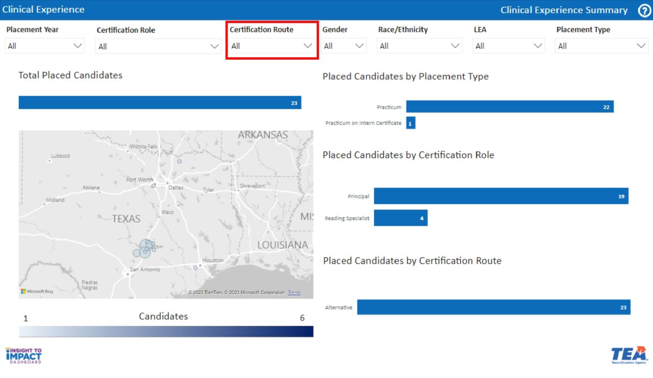Viewport: 653px width, 378px height.
Task: Click the San Antonio label on map
Action: point(145,269)
